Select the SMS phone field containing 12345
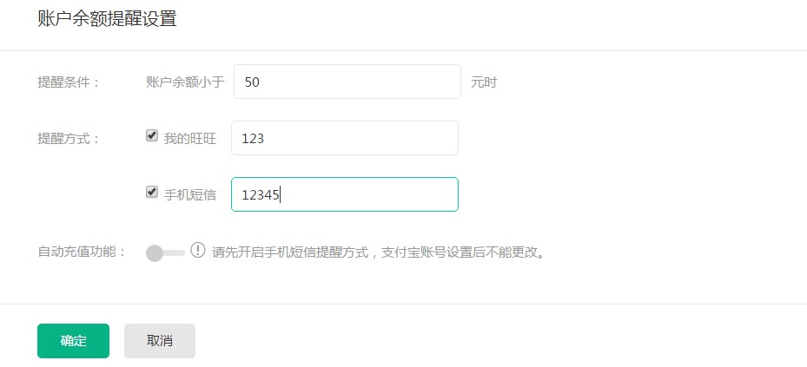807x367 pixels. click(345, 194)
